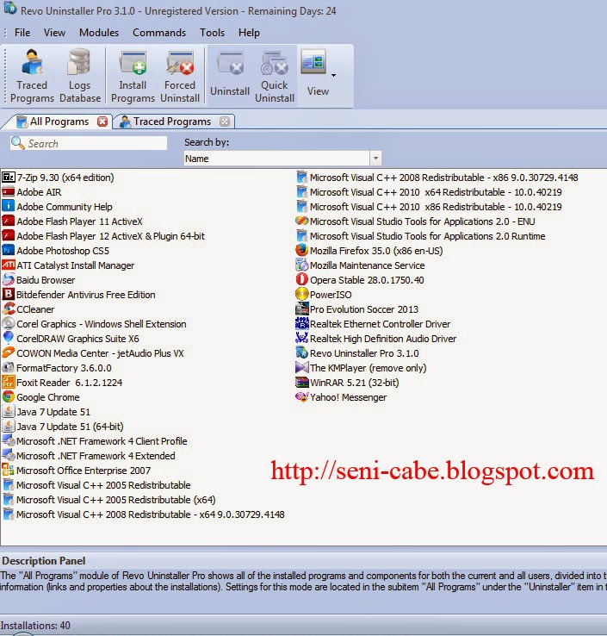Image resolution: width=607 pixels, height=636 pixels.
Task: Select the Mozilla Firefox 35.0 icon
Action: click(x=301, y=251)
